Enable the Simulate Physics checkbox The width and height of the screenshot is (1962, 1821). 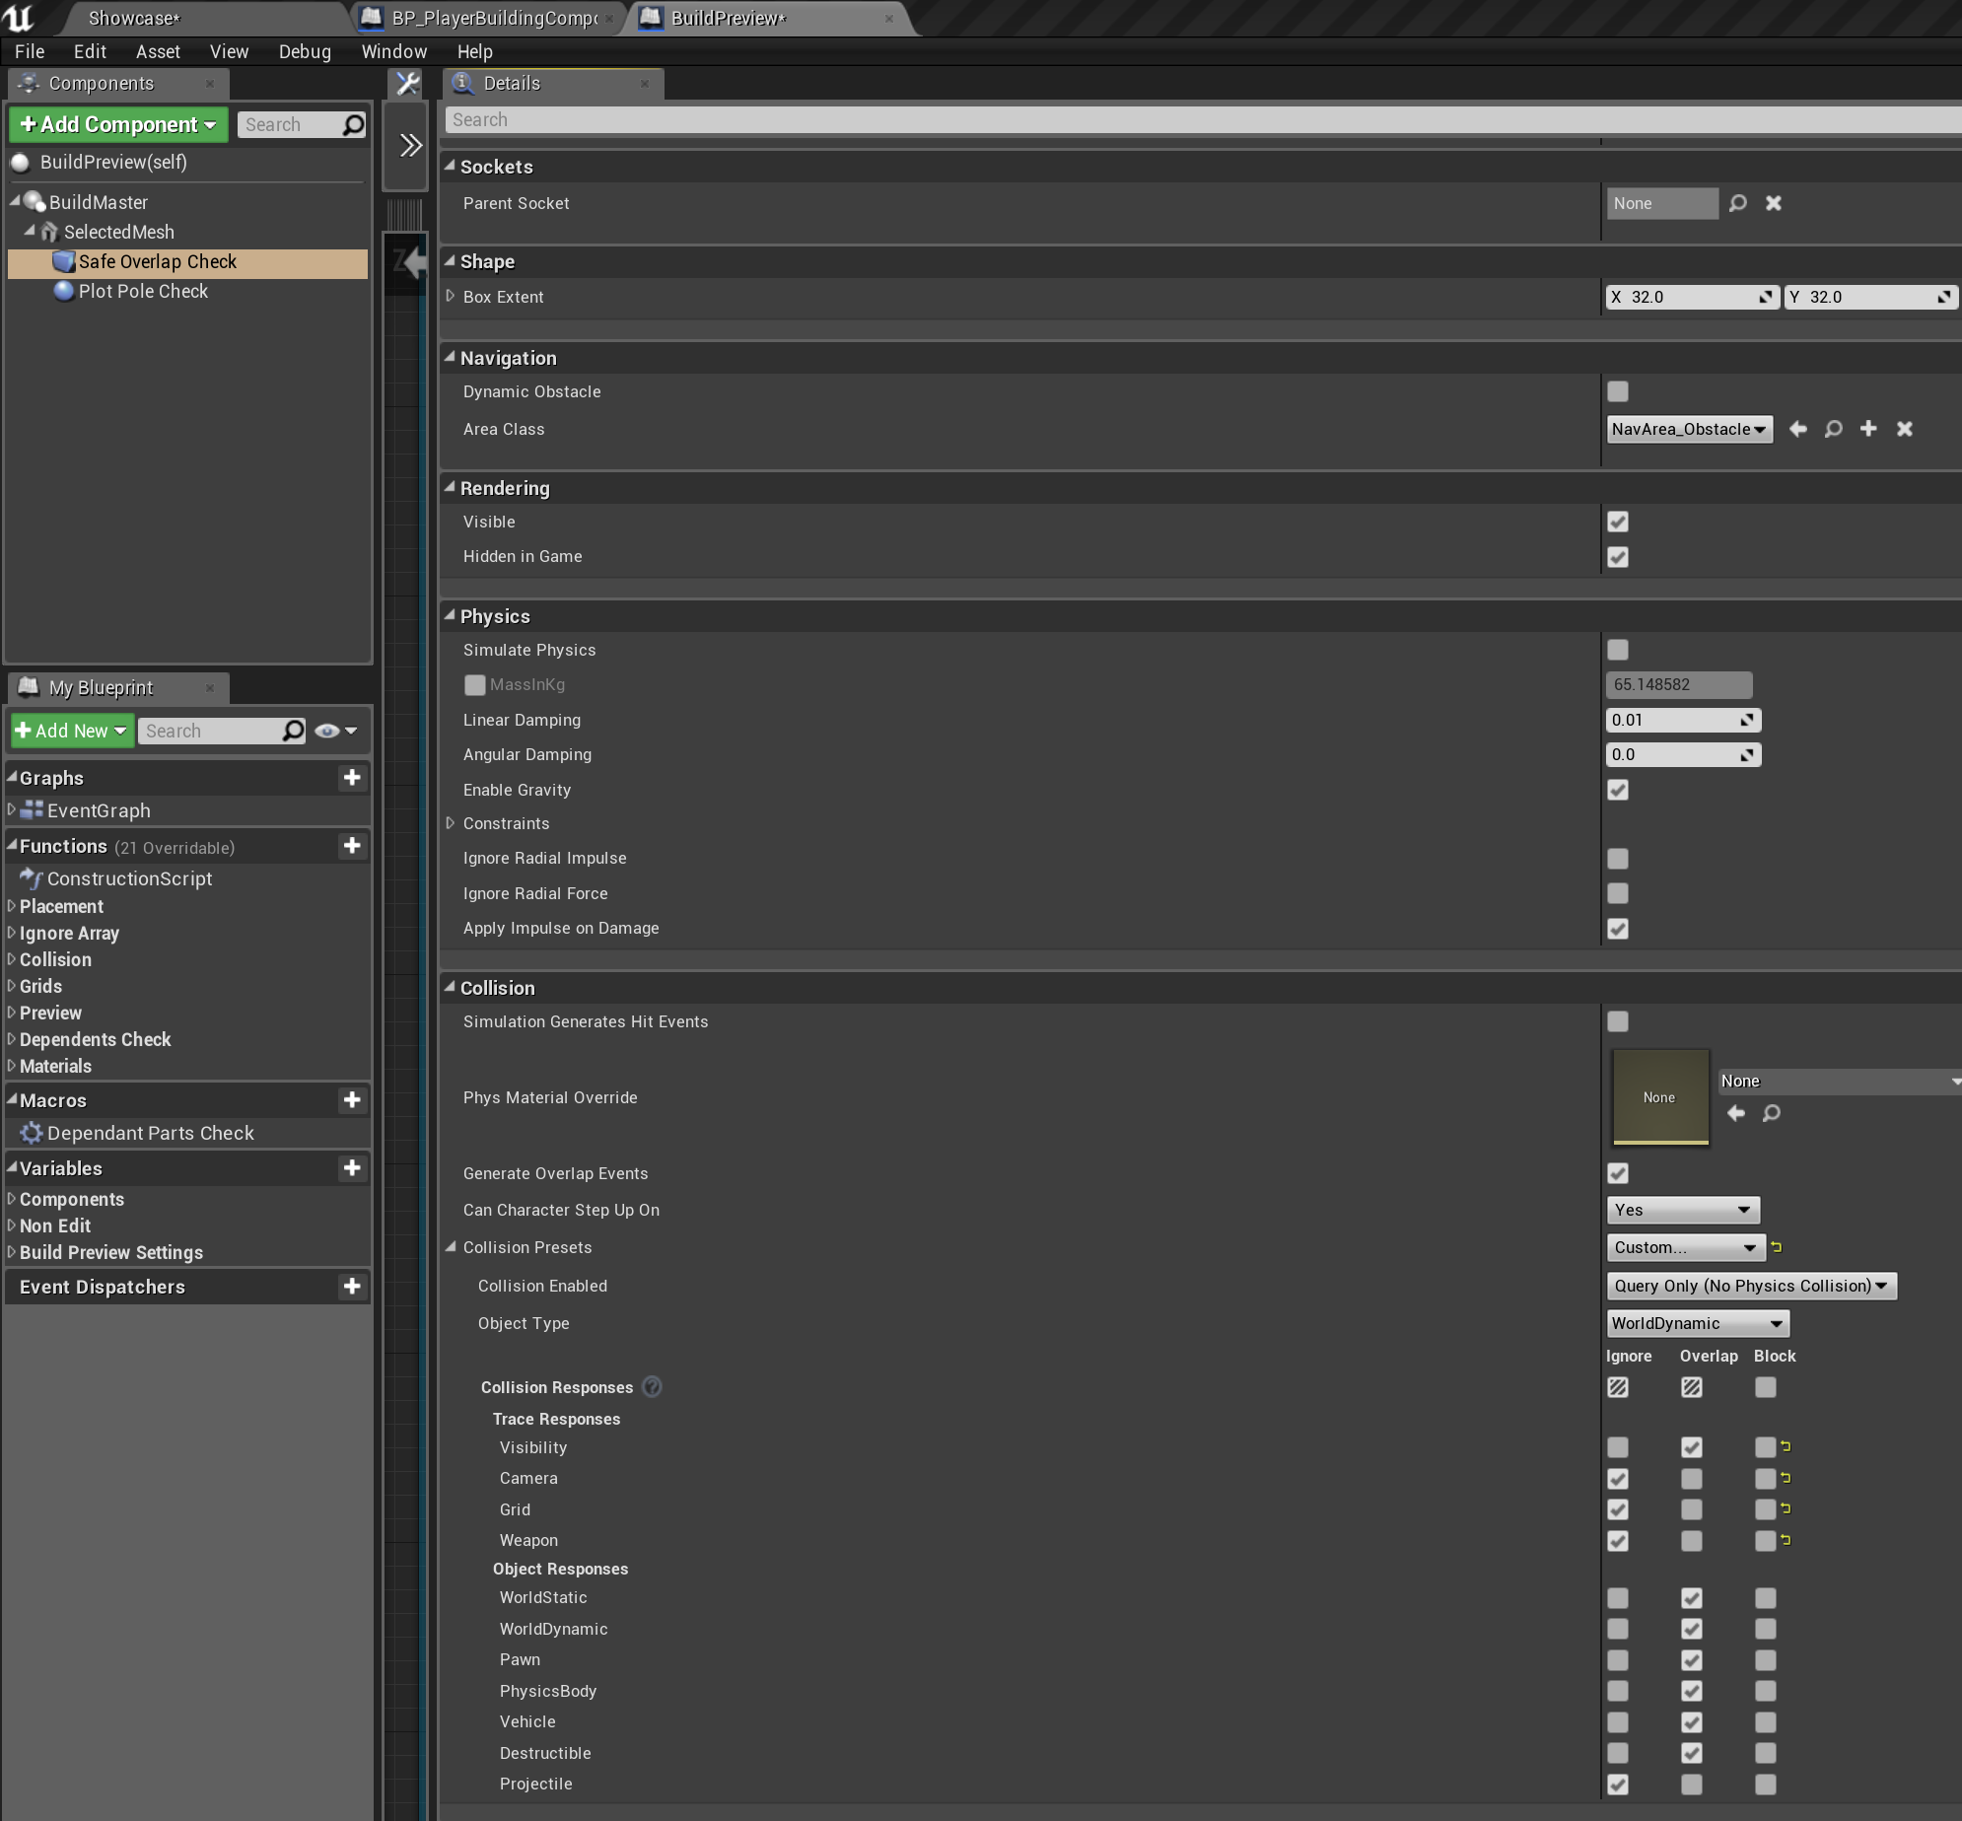coord(1618,650)
